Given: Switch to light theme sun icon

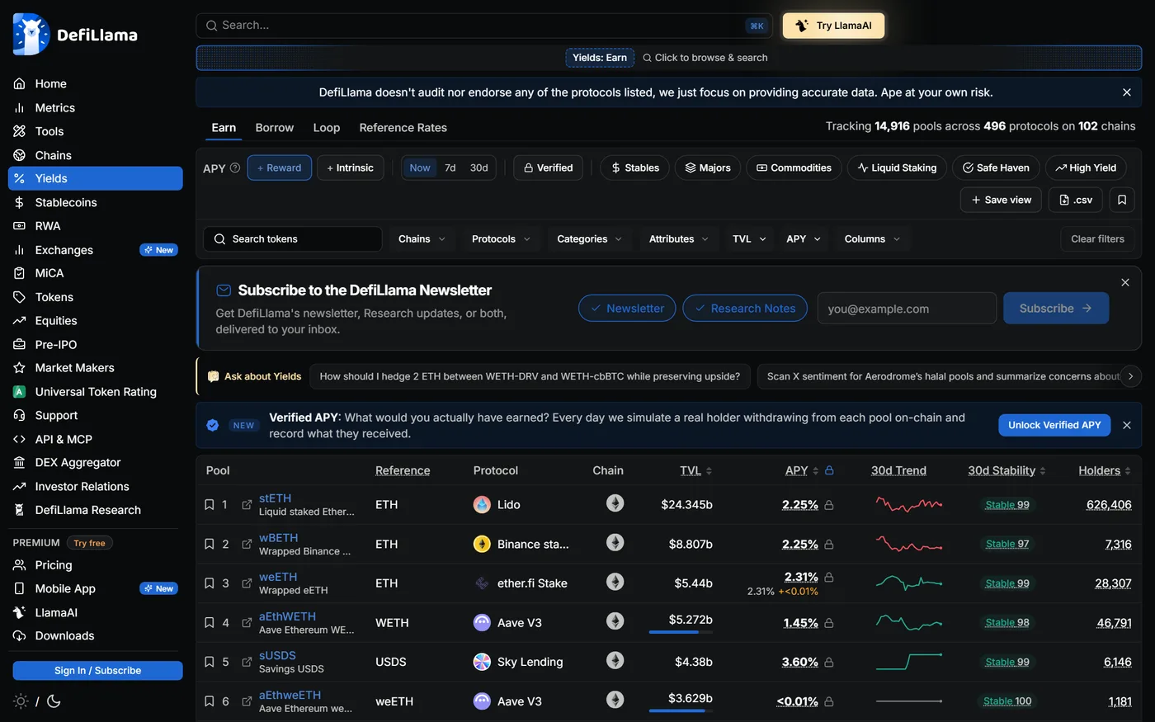Looking at the screenshot, I should 21,701.
